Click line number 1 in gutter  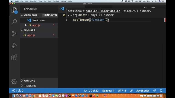(x=66, y=20)
